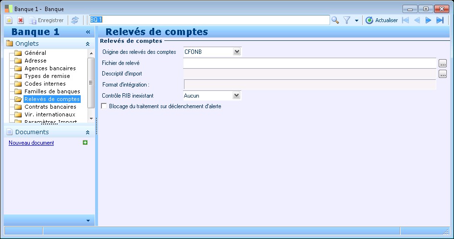Jump to the last record arrow
Viewport: 454px width, 239px height.
click(440, 20)
